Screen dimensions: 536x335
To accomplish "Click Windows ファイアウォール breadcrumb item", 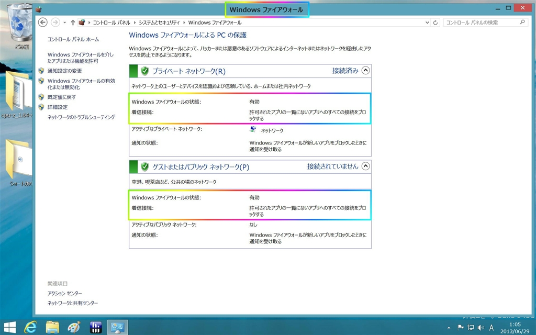I will click(215, 23).
